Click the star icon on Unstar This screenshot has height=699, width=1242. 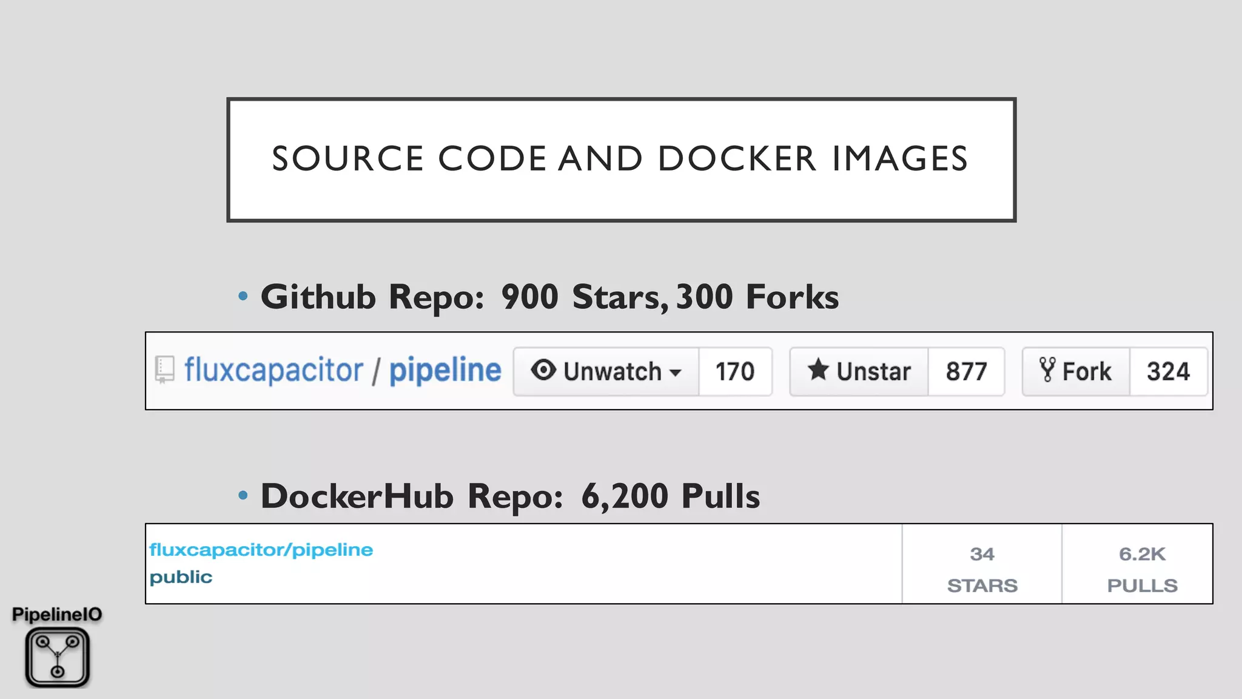click(x=818, y=370)
